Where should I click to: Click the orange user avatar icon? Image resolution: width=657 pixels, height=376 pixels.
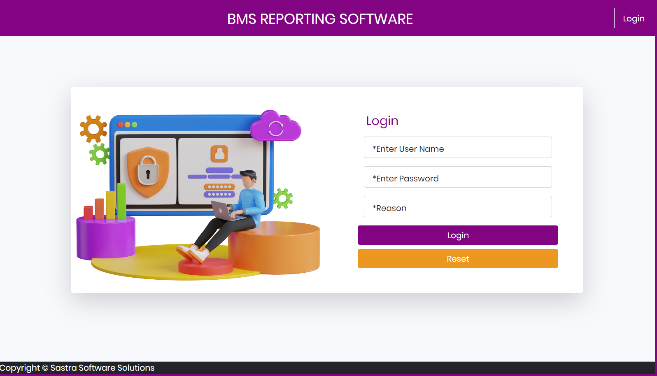pos(219,154)
